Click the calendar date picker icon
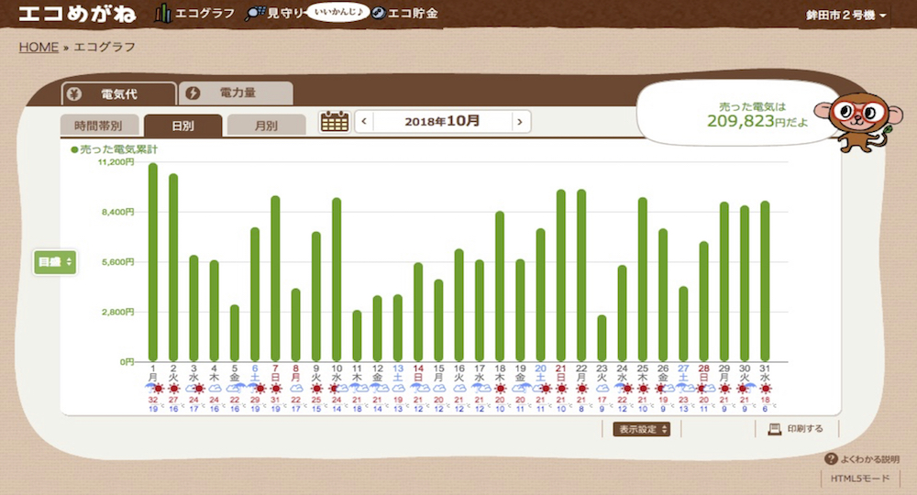 pos(335,122)
